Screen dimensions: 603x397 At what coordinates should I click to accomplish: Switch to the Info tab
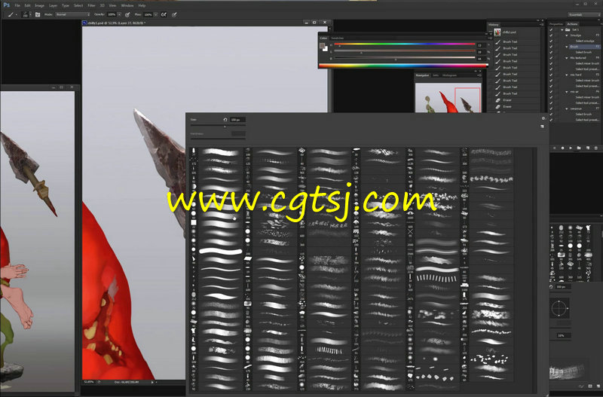tap(436, 75)
